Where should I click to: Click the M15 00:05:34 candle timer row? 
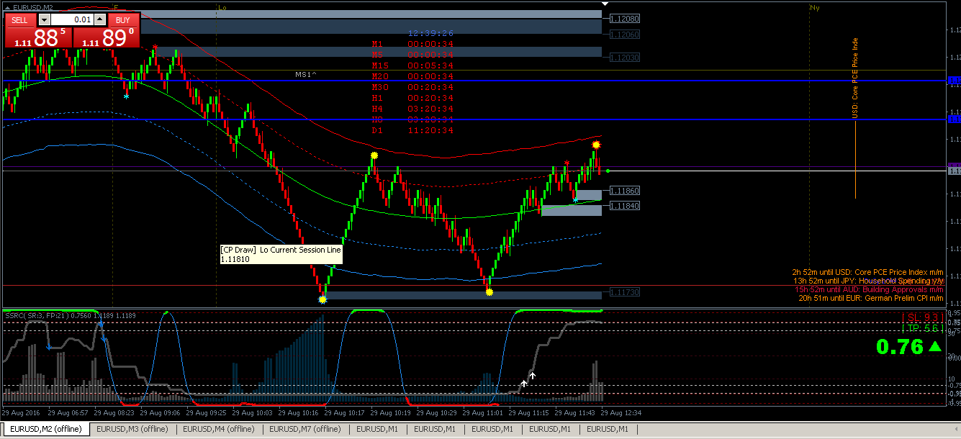click(412, 65)
